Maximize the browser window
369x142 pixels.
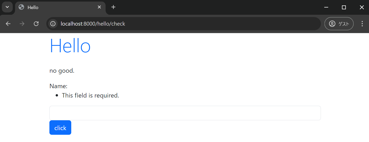click(x=344, y=7)
